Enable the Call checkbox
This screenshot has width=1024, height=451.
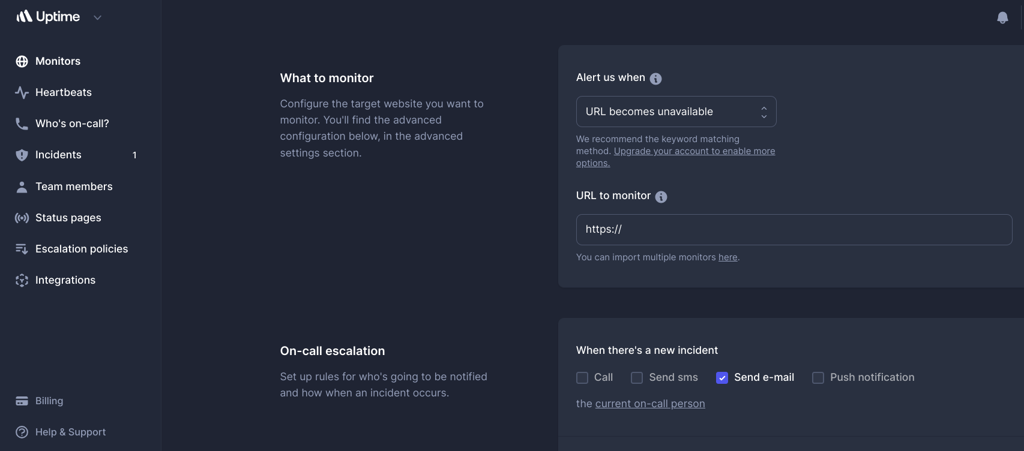(x=582, y=378)
